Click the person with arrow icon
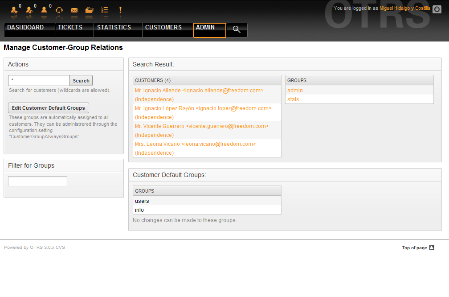Viewport: 449px width, 297px height. (29, 10)
